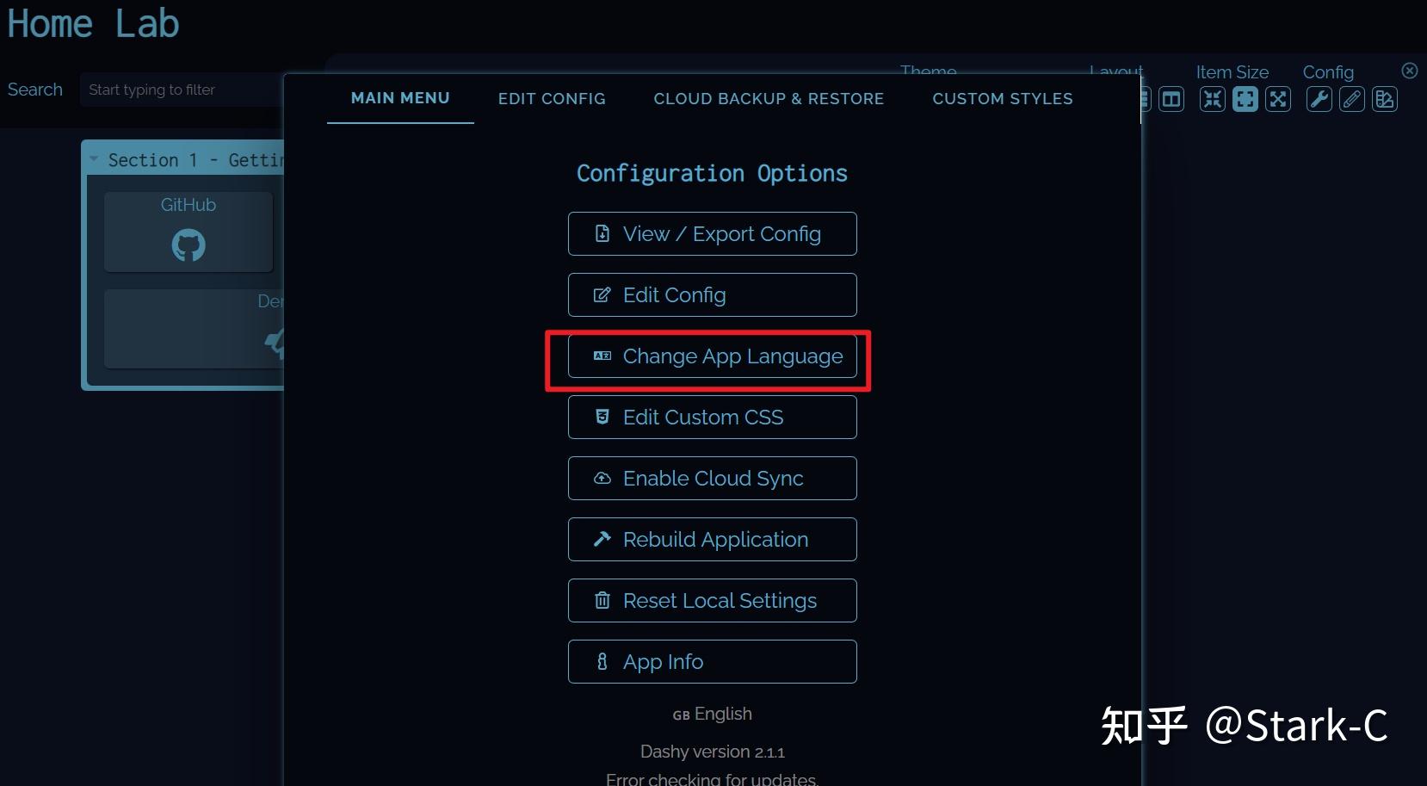Switch to the Edit Config tab

pyautogui.click(x=552, y=99)
